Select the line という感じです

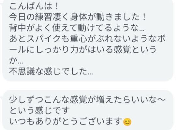click(x=39, y=110)
